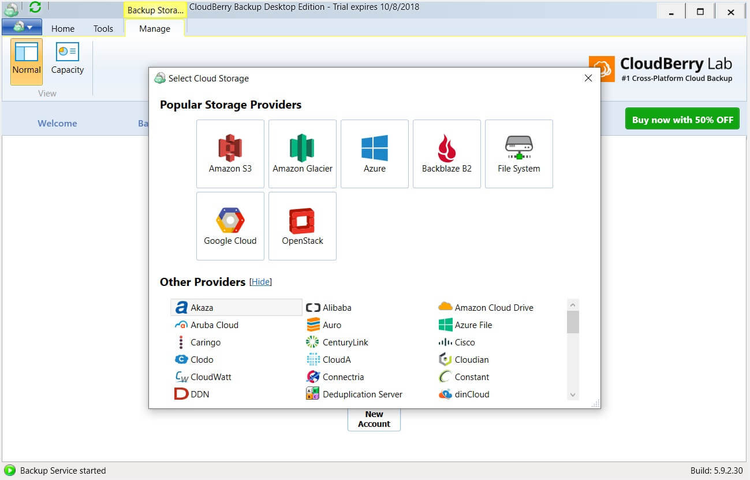Open the Home ribbon tab

(x=63, y=28)
